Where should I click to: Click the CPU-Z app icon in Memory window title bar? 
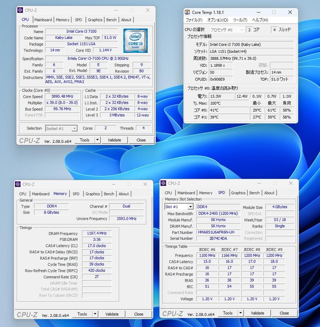[18, 184]
